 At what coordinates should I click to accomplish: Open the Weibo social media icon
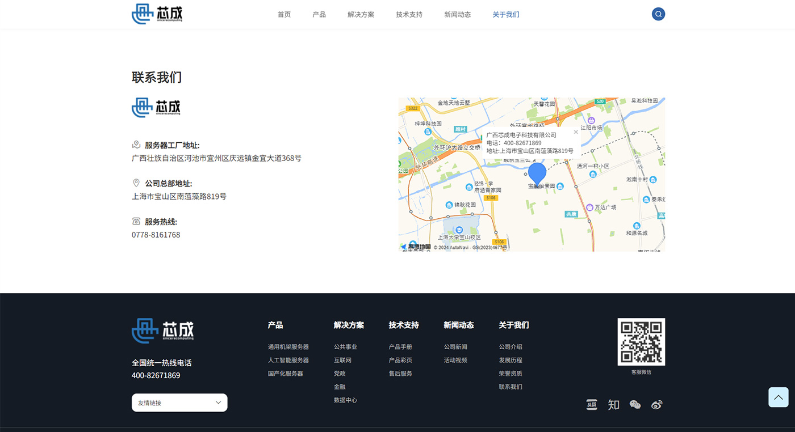click(657, 404)
